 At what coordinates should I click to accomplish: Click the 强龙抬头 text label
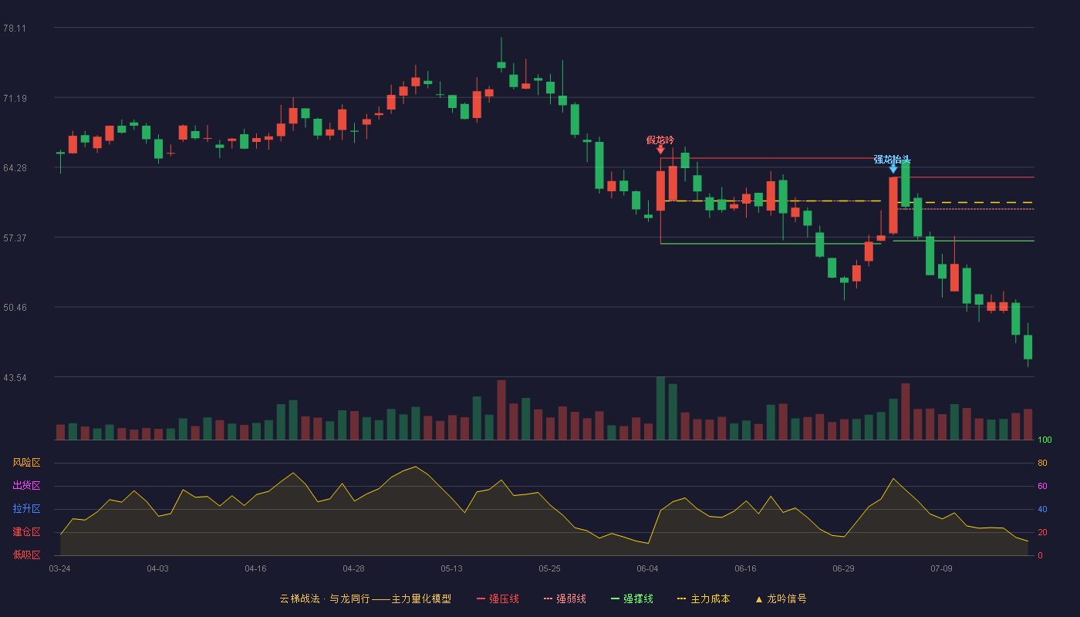click(x=893, y=159)
